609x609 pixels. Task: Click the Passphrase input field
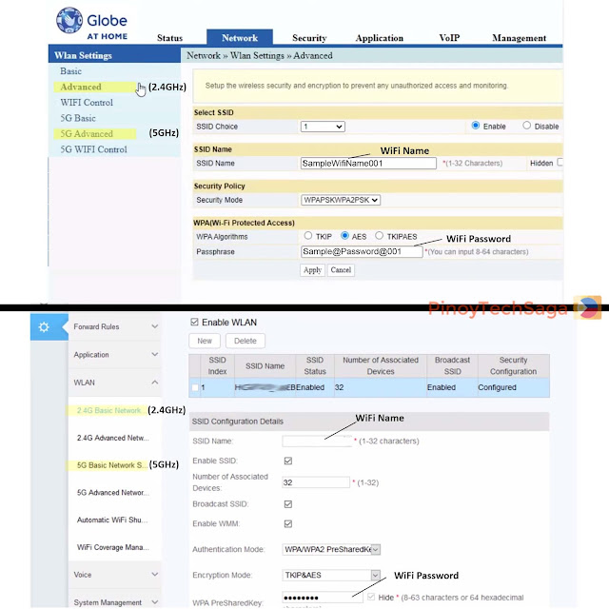pyautogui.click(x=362, y=251)
